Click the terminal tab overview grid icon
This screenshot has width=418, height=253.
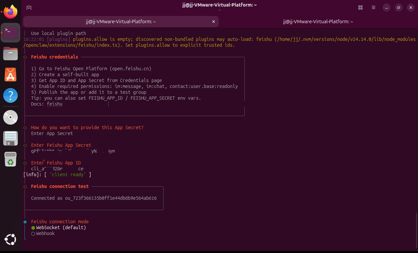360,8
